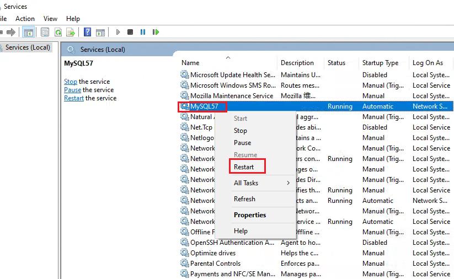Viewport: 454px width, 279px height.
Task: Sort by the Startup Type column header
Action: (380, 63)
